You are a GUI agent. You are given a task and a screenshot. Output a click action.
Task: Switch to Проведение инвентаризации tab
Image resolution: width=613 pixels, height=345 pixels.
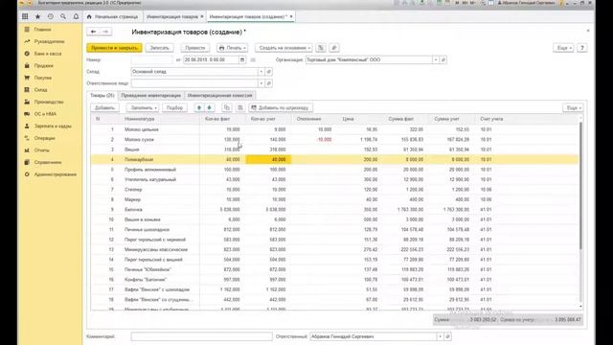(151, 96)
